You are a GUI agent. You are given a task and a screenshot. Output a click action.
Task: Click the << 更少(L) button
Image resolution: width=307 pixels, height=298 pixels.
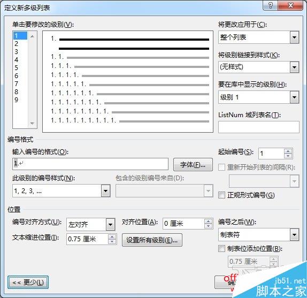pos(28,282)
